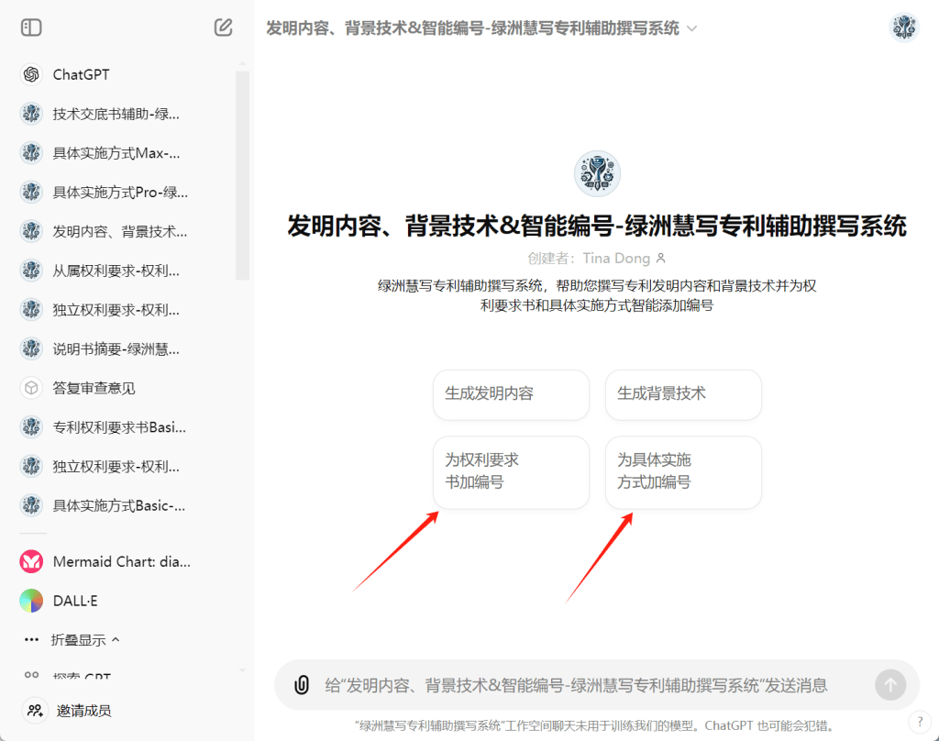The height and width of the screenshot is (741, 939).
Task: Click the ChatGPT logo item in sidebar
Action: point(81,74)
